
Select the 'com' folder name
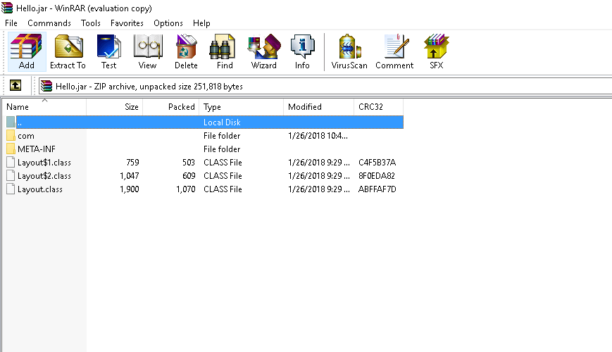26,136
